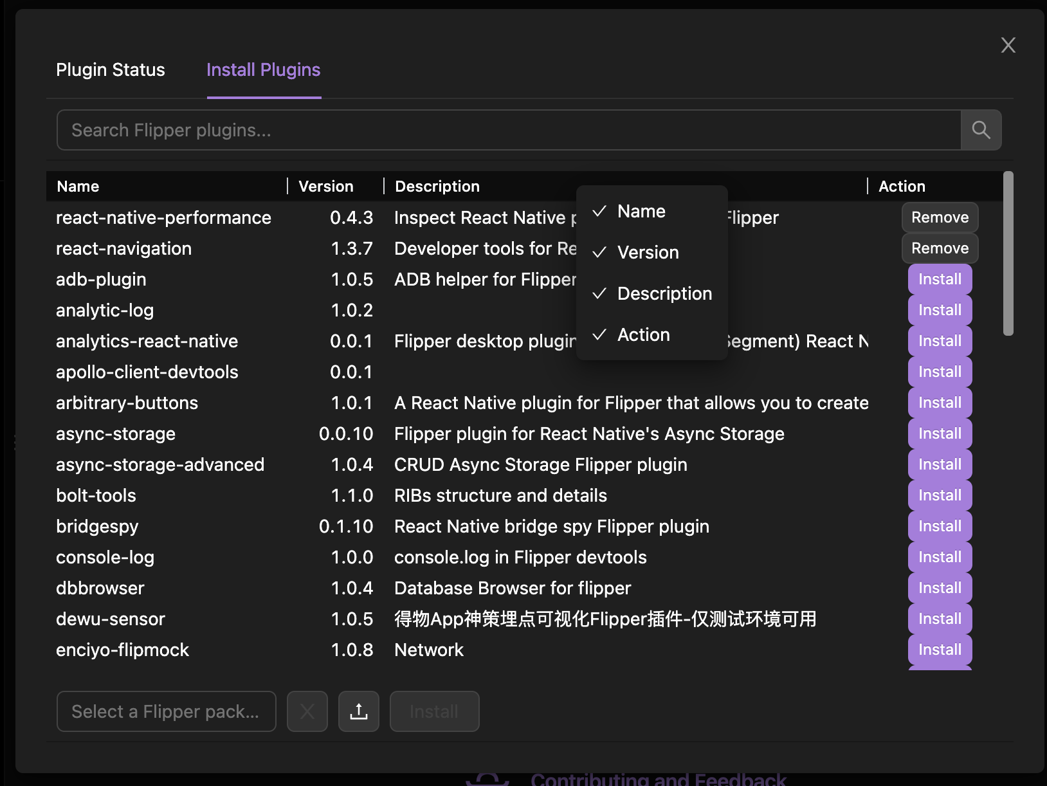Remove the react-native-performance plugin
The width and height of the screenshot is (1047, 786).
point(940,217)
